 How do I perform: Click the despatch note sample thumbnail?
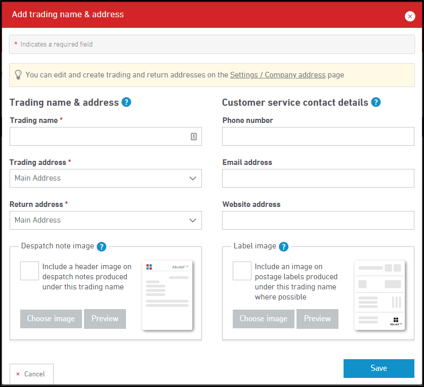click(167, 295)
